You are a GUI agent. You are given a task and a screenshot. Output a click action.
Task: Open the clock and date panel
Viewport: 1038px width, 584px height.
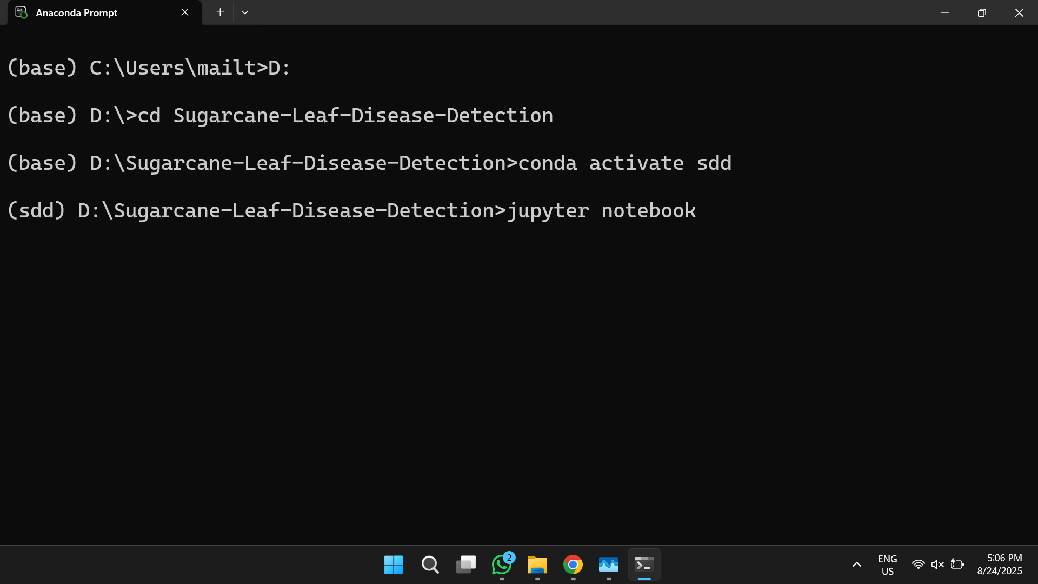coord(1000,565)
